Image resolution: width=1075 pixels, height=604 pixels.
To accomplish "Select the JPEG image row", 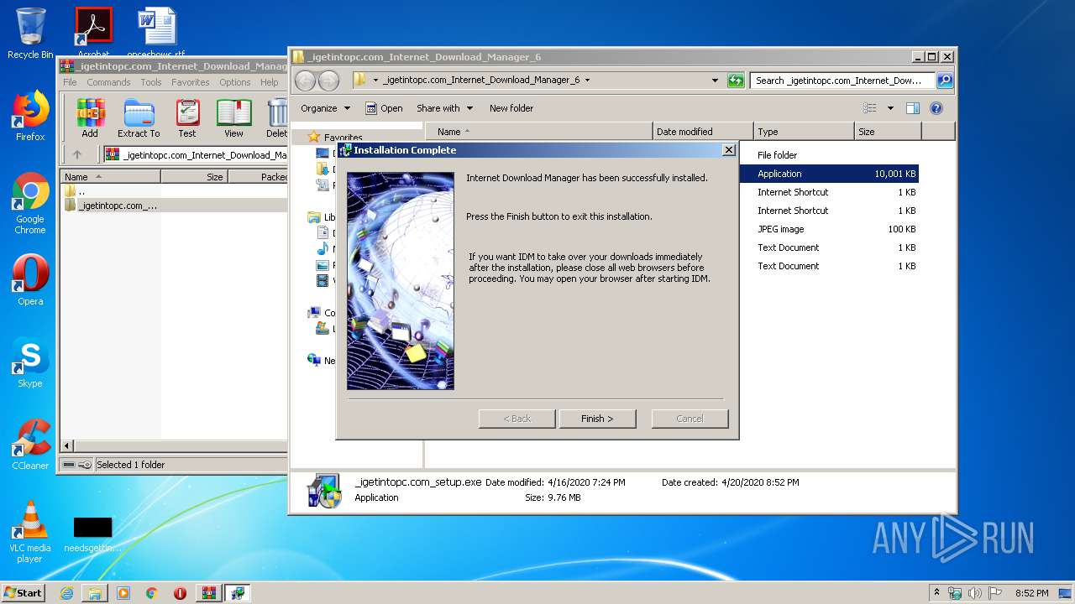I will coord(829,229).
